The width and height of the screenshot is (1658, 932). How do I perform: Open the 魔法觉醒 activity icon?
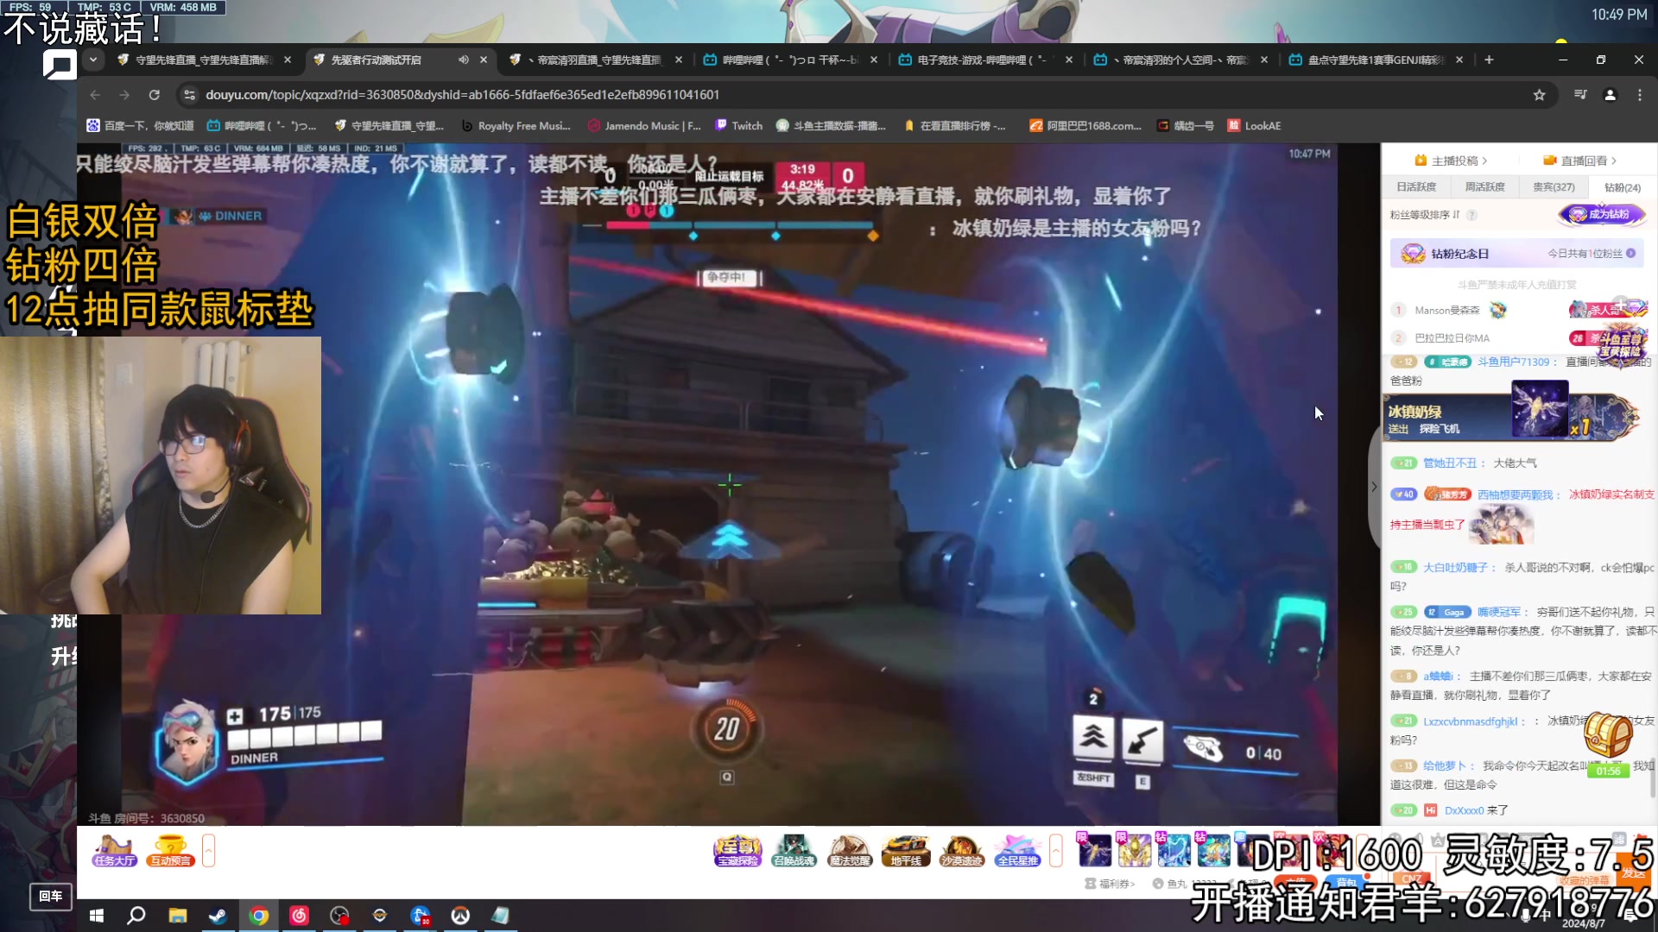tap(850, 851)
